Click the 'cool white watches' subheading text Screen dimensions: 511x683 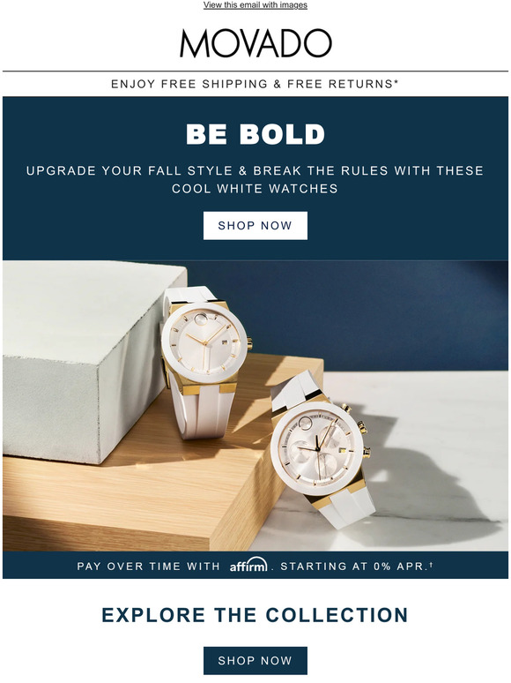coord(255,189)
